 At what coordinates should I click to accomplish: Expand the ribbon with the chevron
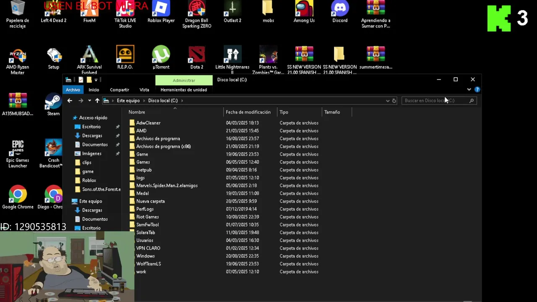pos(469,90)
